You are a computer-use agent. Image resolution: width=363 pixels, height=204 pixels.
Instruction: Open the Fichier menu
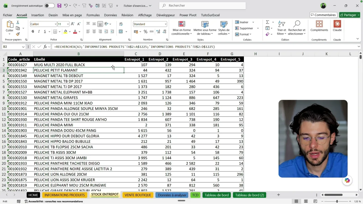point(8,15)
